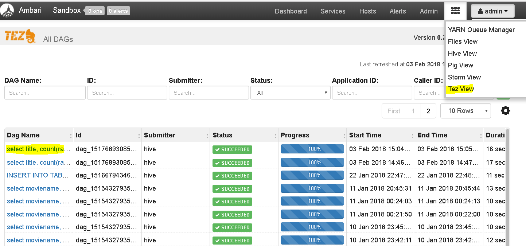Click the 0 alerts badge
This screenshot has width=526, height=246.
(x=118, y=11)
